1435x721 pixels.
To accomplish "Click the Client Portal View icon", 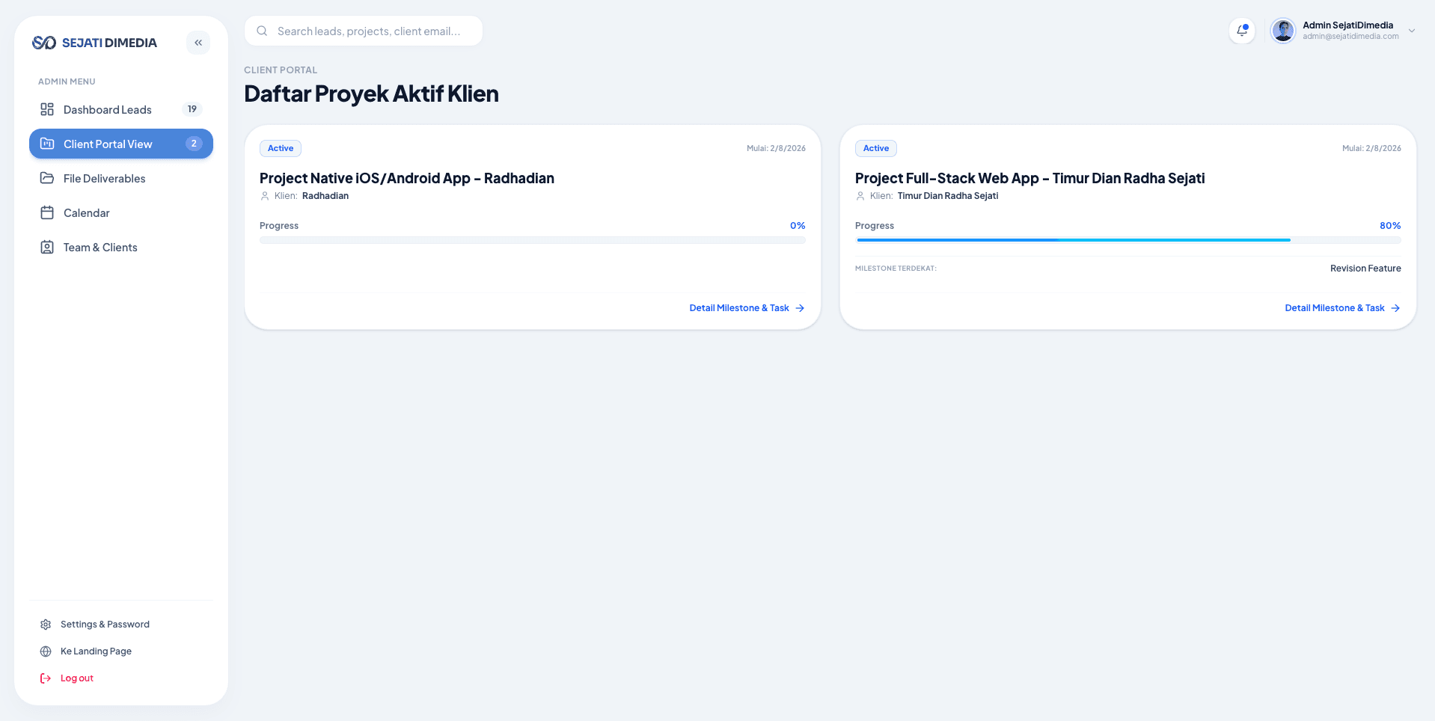I will tap(47, 144).
